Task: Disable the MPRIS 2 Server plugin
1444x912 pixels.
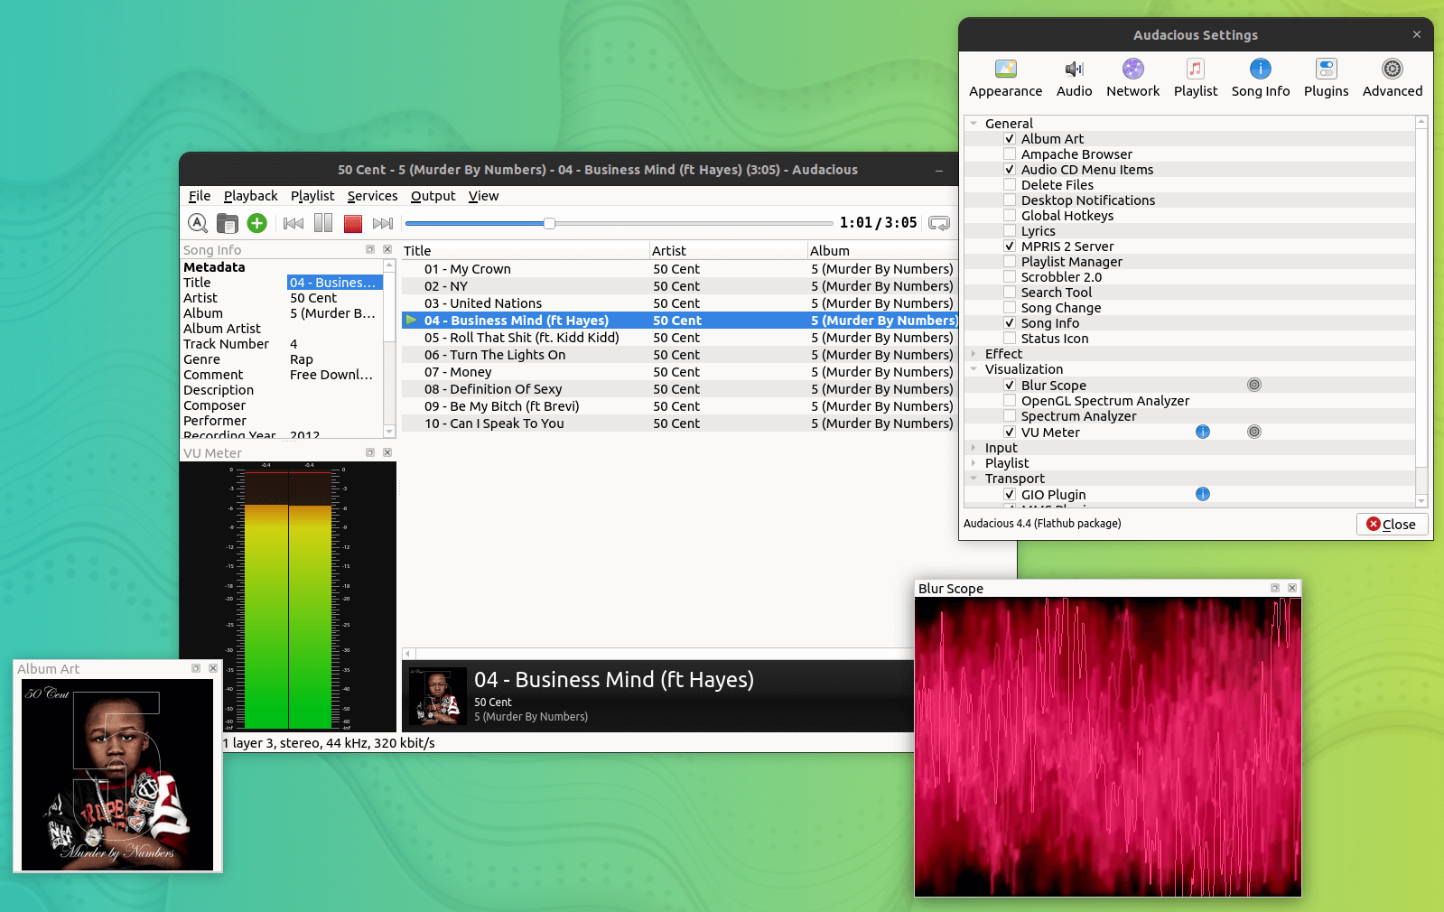Action: click(x=1010, y=247)
